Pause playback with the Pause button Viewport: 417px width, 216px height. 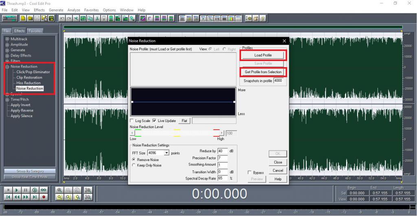click(26, 190)
